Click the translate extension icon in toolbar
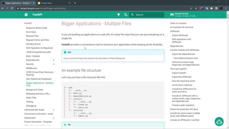The height and width of the screenshot is (129, 229). coord(207,8)
